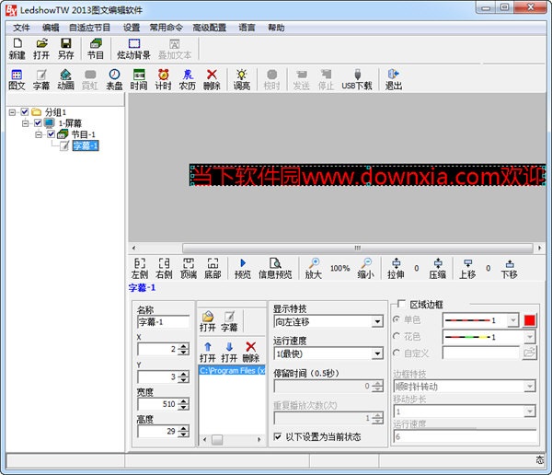552x475 pixels.
Task: Align area to 左侧 left
Action: pyautogui.click(x=140, y=269)
